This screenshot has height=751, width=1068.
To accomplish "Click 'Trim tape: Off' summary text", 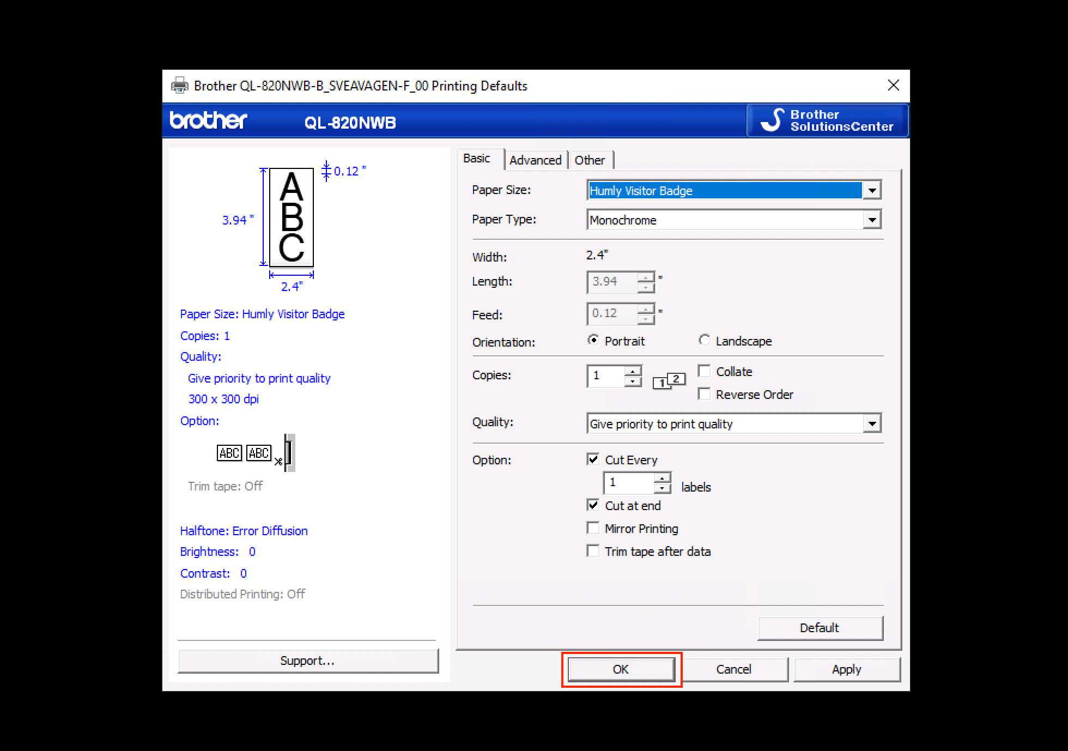I will [225, 486].
